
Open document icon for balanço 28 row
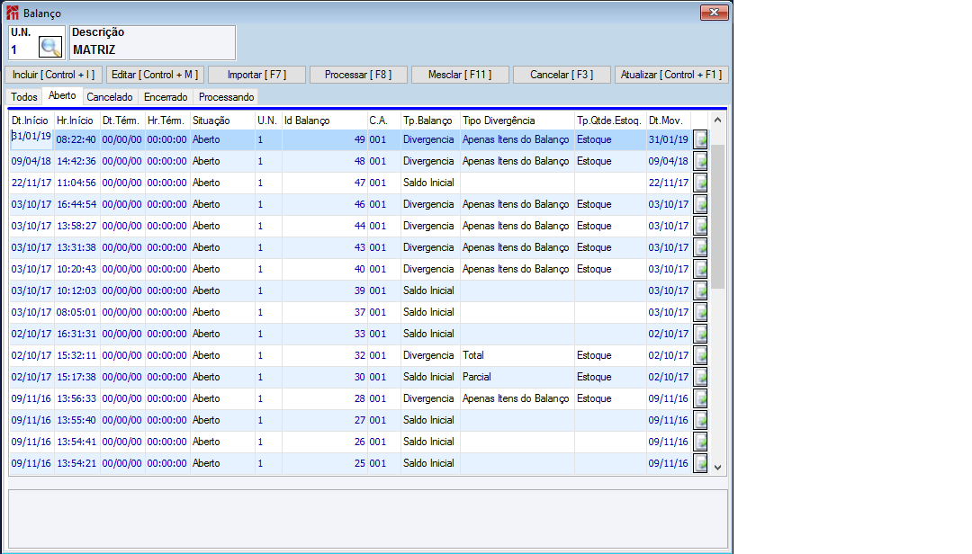pyautogui.click(x=700, y=398)
